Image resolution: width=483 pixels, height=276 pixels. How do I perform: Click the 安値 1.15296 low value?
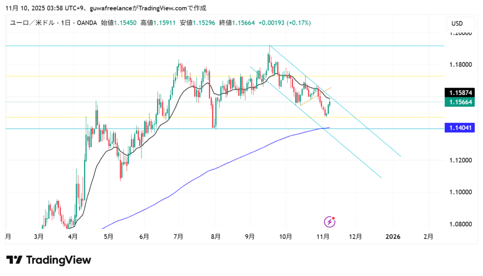pyautogui.click(x=198, y=23)
